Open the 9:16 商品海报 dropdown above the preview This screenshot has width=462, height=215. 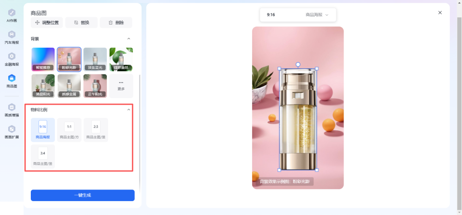[x=298, y=15]
